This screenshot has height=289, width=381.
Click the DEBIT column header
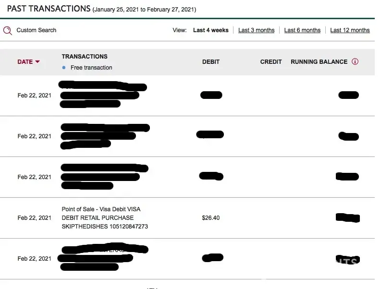point(210,61)
